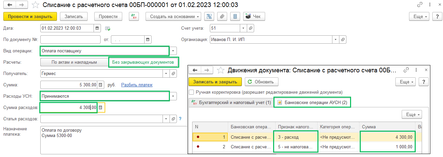Open the document structure icon in toolbar
443x157 pixels.
(209, 16)
